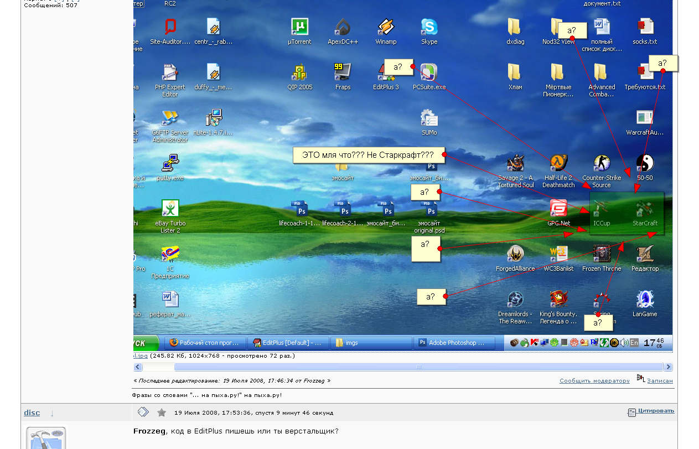Open the GPG.Net shortcut icon
The width and height of the screenshot is (699, 449).
tap(558, 209)
